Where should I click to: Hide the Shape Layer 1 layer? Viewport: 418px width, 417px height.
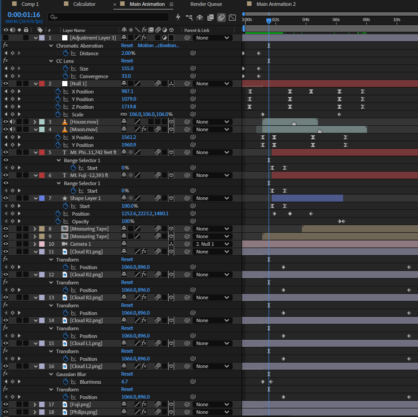(5, 198)
